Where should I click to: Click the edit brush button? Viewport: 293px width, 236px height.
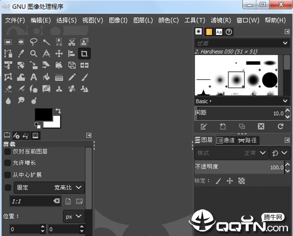coord(204,127)
